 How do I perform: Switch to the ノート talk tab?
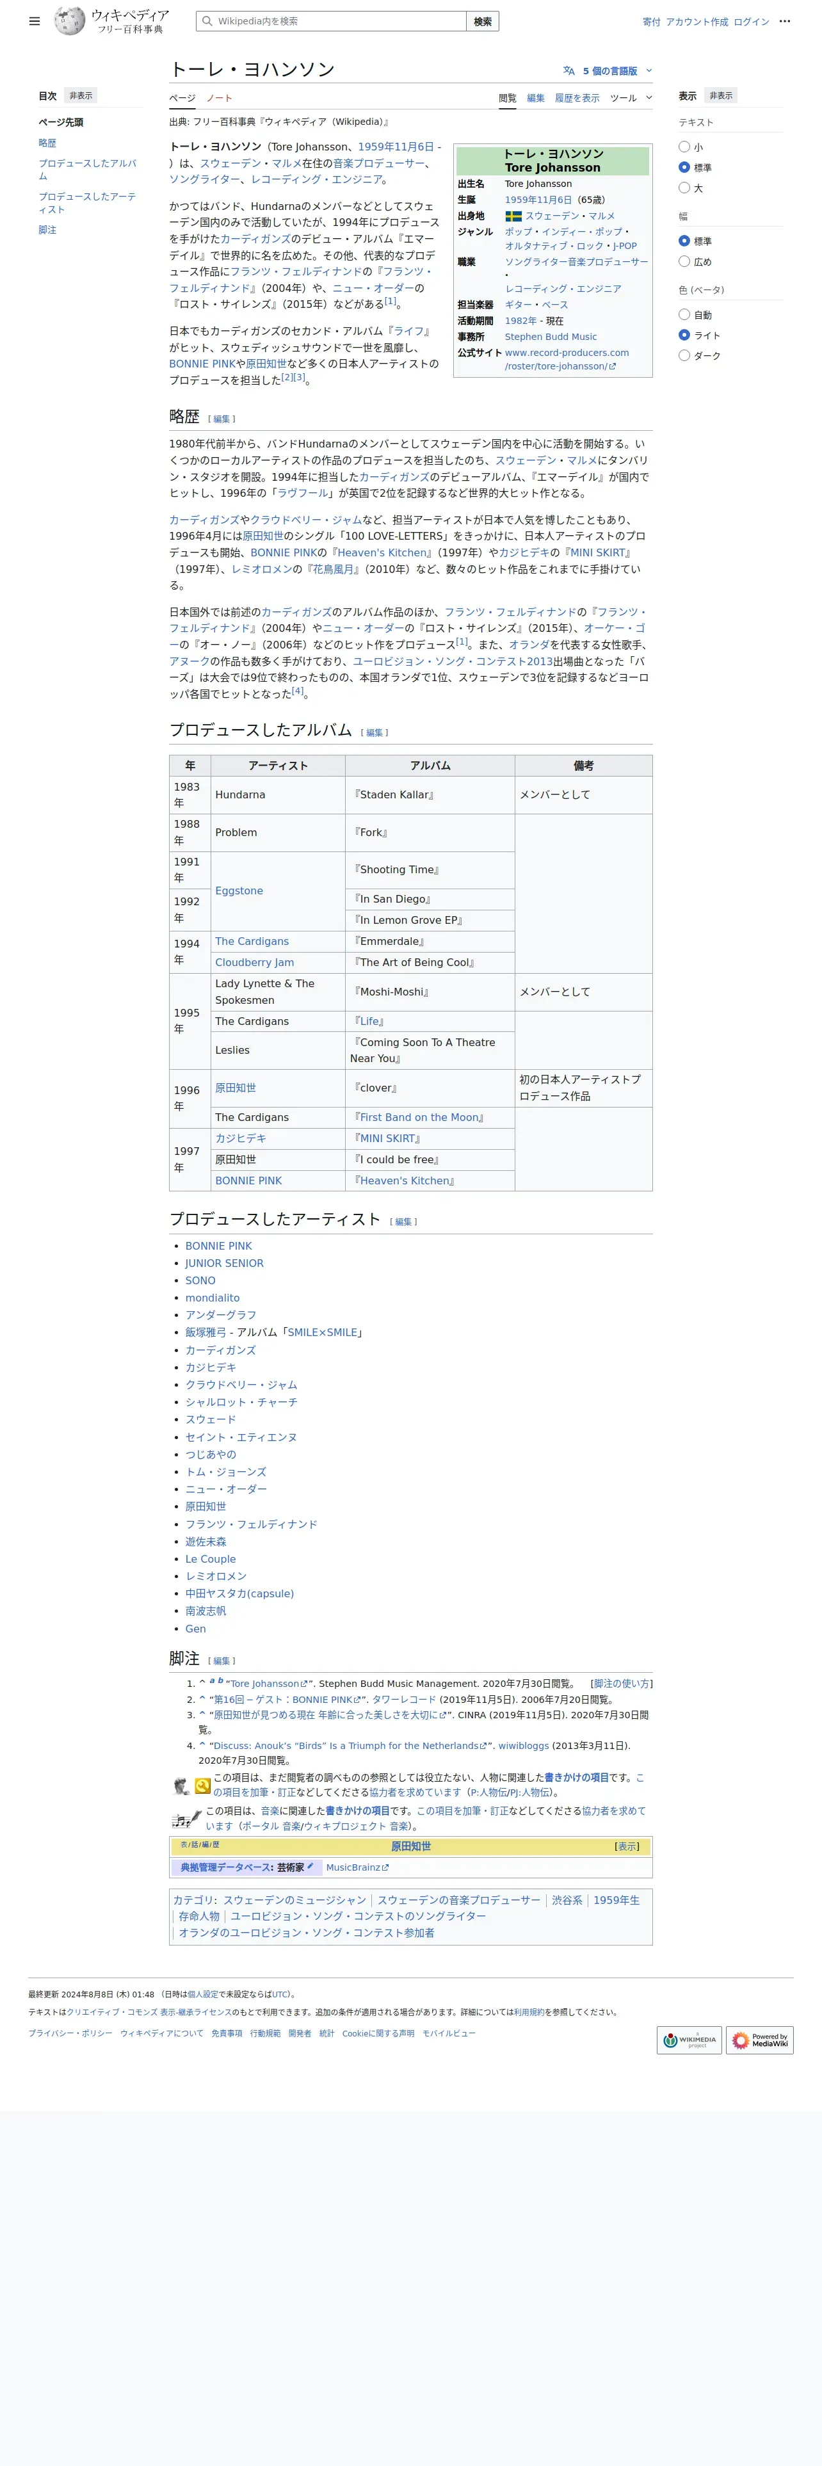tap(219, 98)
